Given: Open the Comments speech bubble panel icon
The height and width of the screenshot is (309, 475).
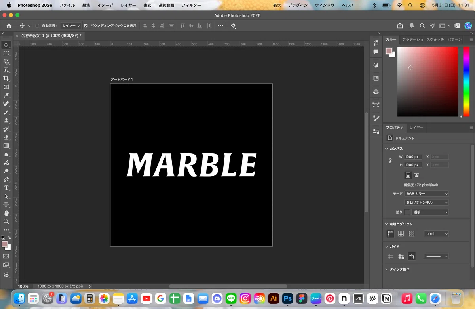Looking at the screenshot, I should (x=376, y=51).
